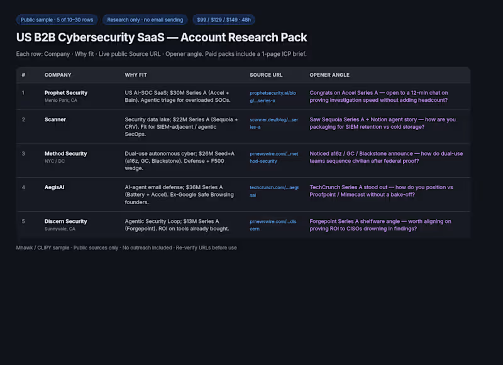Click row number 4 cell
The width and height of the screenshot is (503, 365).
(23, 187)
